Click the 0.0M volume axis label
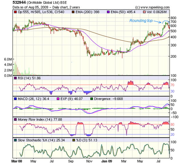Screen dimensions: 182x163 [x=8, y=76]
